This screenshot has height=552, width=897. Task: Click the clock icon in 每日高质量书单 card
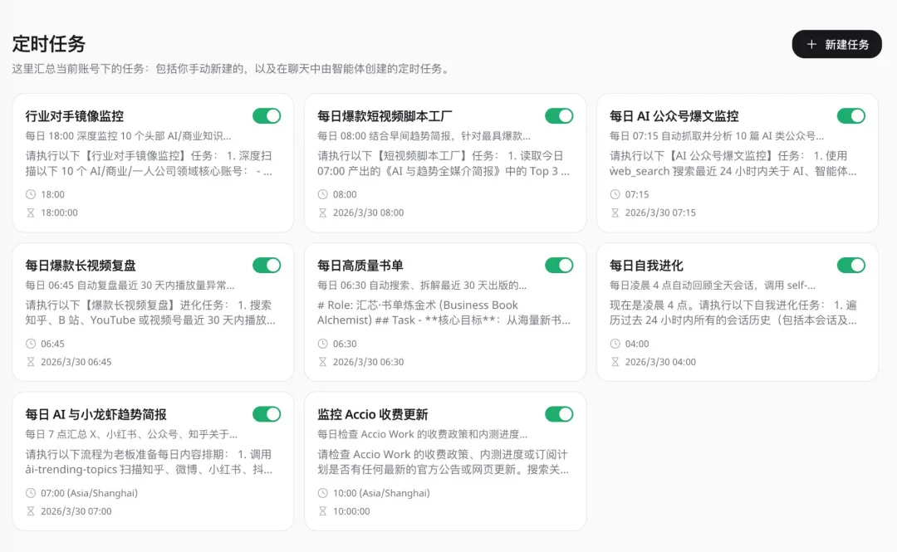pos(323,344)
